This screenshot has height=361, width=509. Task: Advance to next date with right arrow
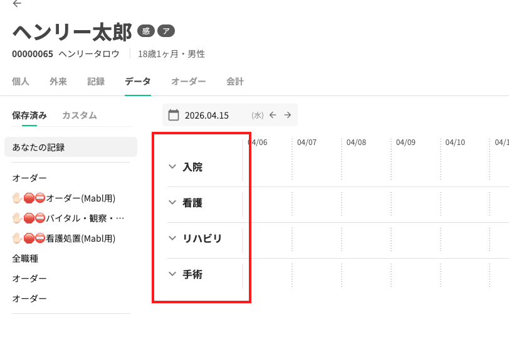tap(288, 115)
